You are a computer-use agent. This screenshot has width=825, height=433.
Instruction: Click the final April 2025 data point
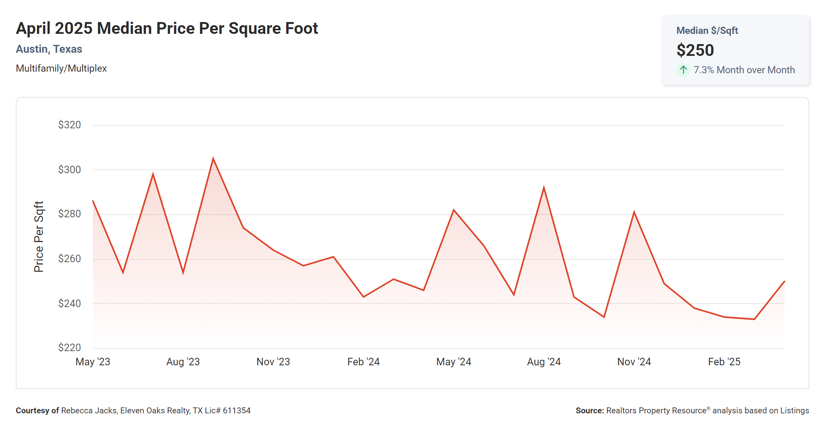click(784, 281)
